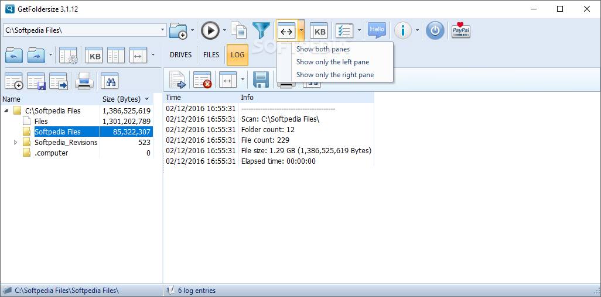Click the binoculars search icon in left pane
601x297 pixels.
pos(110,81)
